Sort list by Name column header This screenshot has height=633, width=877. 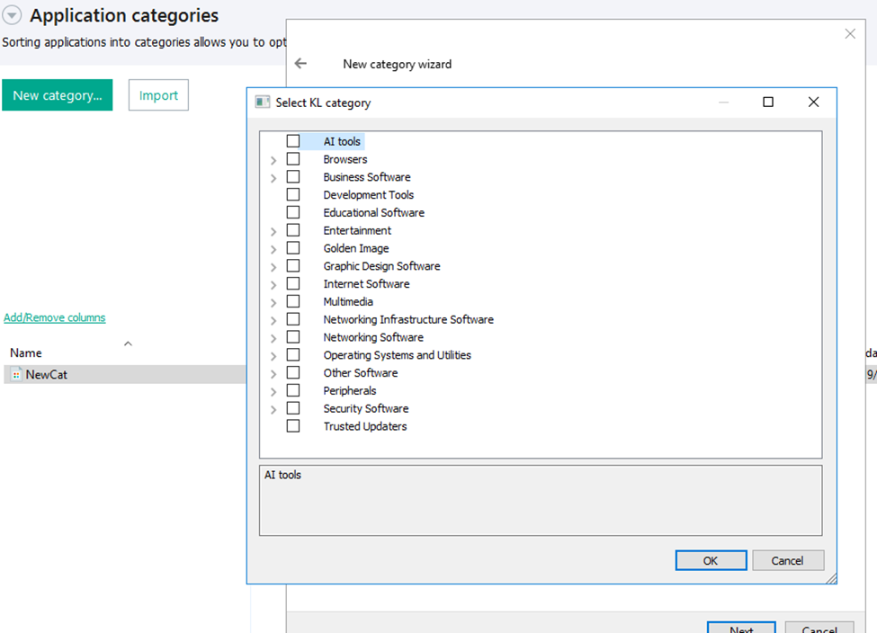point(26,352)
